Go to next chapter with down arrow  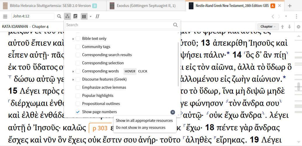coord(289,27)
